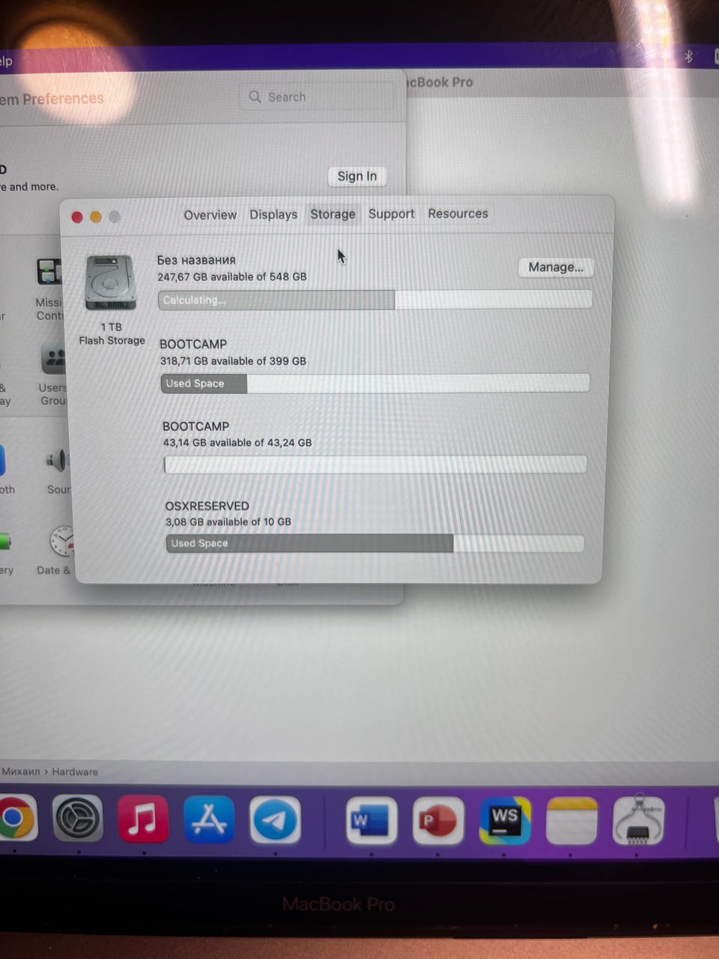Screen dimensions: 719x959
Task: Select the Storage tab
Action: pos(333,214)
